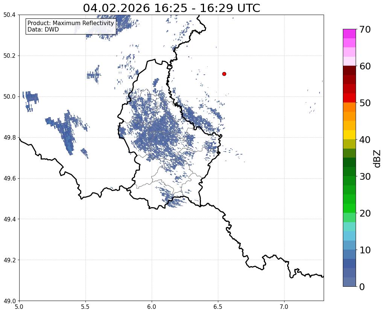The height and width of the screenshot is (313, 385).
Task: Click the 50.0 latitude axis label
Action: tap(9, 96)
